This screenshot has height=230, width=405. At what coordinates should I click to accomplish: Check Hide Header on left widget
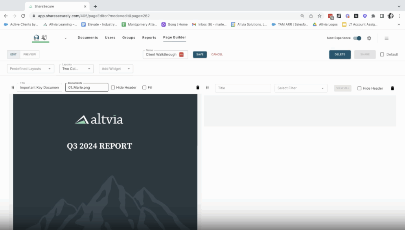coord(113,88)
